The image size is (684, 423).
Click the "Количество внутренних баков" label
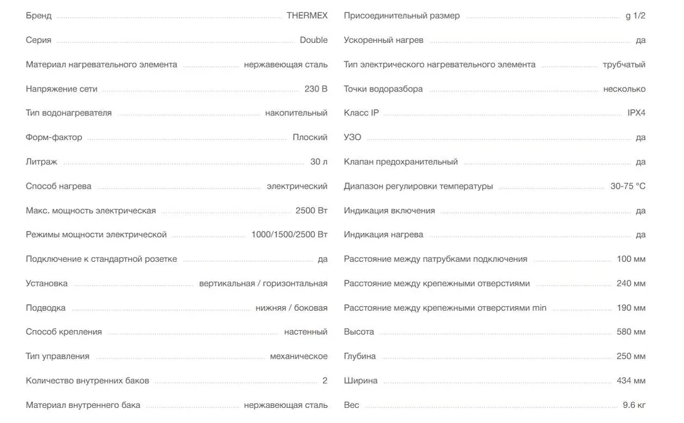(x=87, y=381)
